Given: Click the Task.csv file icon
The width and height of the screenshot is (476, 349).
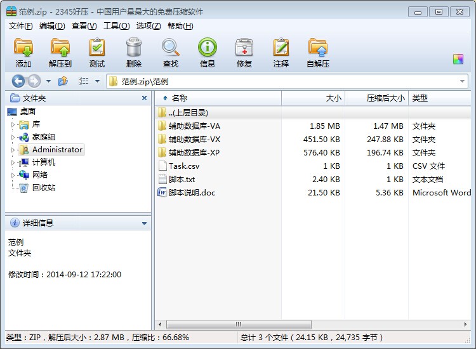Looking at the screenshot, I should click(x=162, y=166).
